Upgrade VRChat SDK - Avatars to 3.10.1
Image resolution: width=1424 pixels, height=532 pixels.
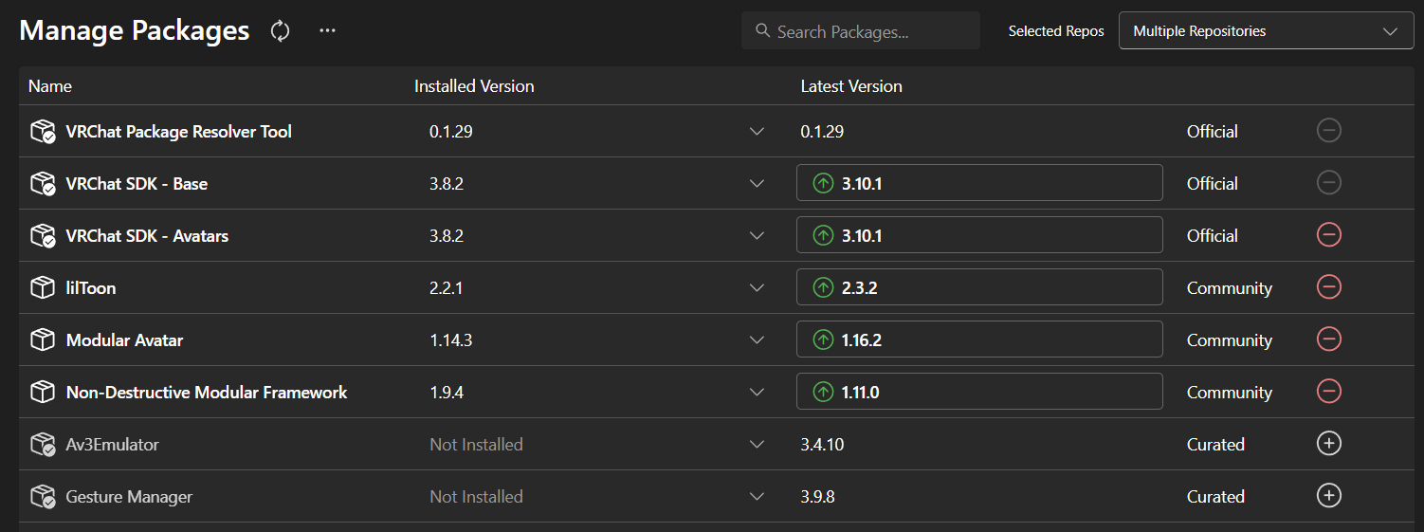979,235
